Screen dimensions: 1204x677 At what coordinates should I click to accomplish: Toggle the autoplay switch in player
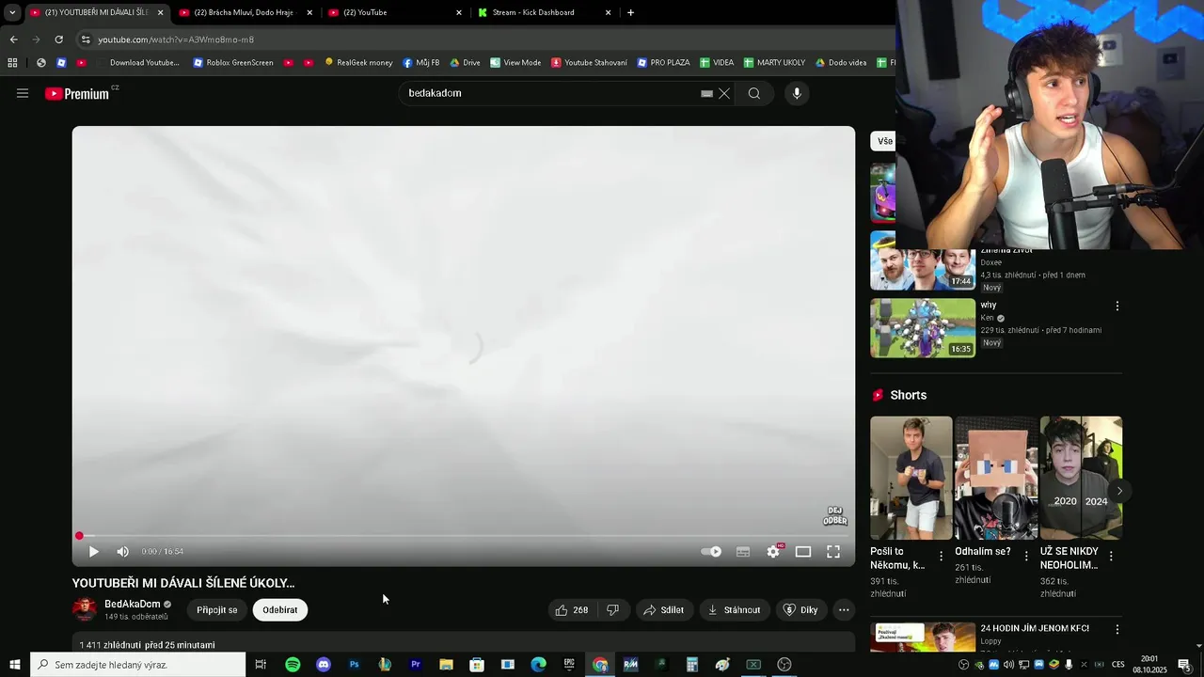pos(712,552)
